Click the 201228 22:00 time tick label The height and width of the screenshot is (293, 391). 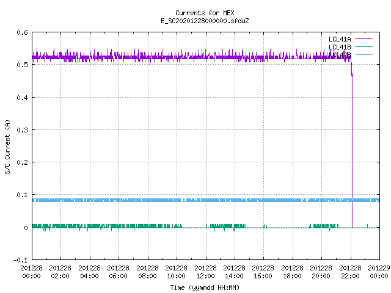[x=350, y=272]
